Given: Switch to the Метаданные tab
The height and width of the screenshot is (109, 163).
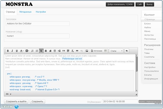Looking at the screenshot, I should point(25,12).
